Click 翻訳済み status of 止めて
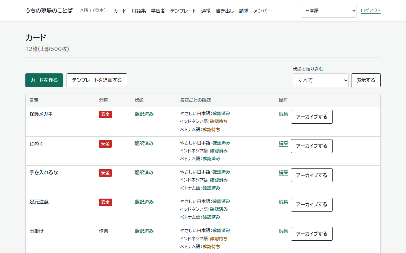 144,144
